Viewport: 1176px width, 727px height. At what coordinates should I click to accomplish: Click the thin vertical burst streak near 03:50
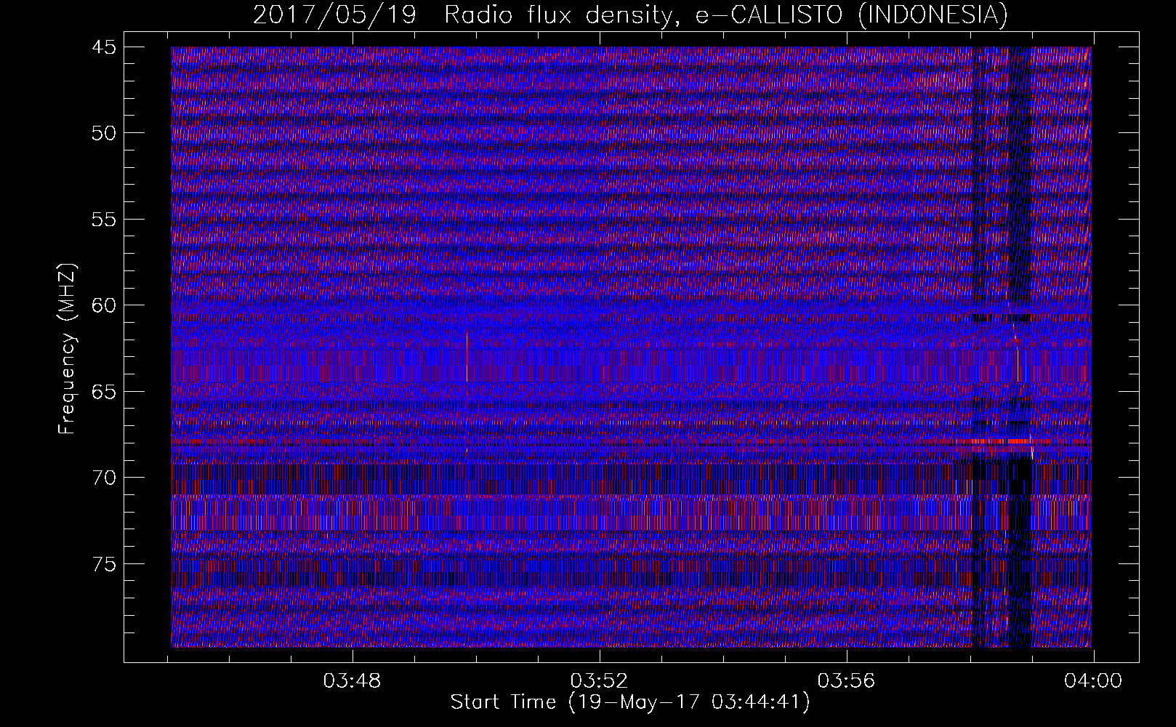click(x=467, y=356)
